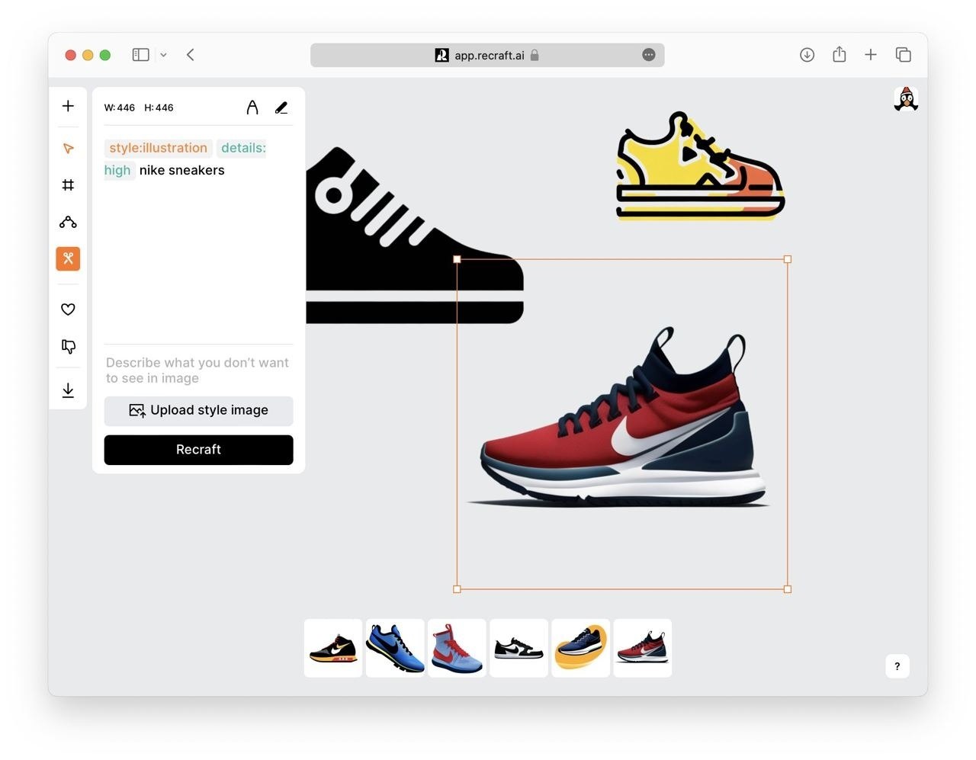Click the plus icon in left toolbar
976x760 pixels.
click(x=68, y=106)
